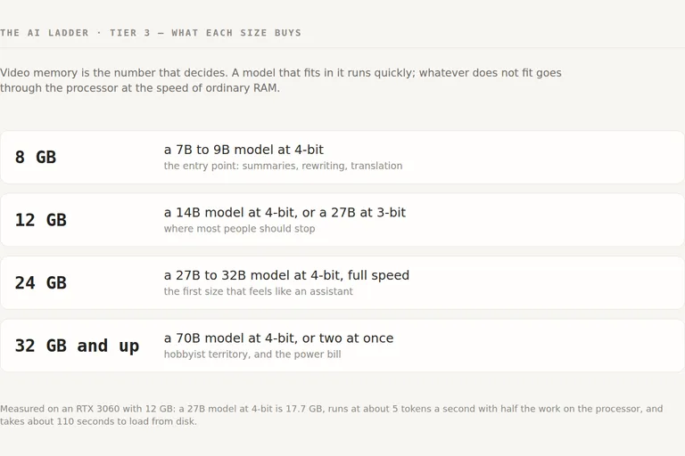Click 'WHAT EACH SIZE BUYS' in the heading
Image resolution: width=685 pixels, height=456 pixels.
[x=236, y=33]
